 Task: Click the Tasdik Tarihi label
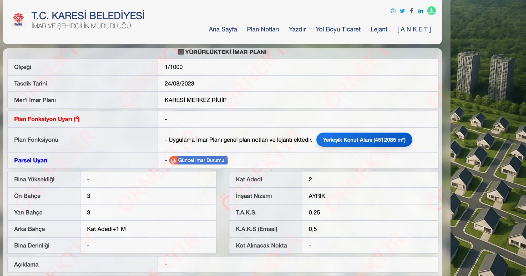pos(31,84)
